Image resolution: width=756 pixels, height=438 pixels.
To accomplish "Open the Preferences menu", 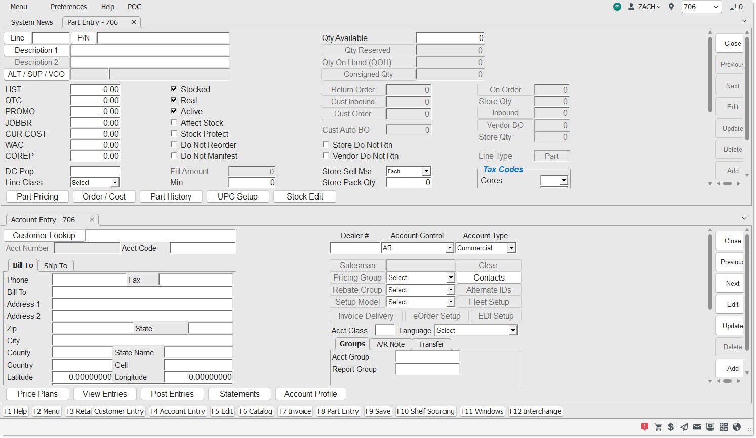I will (68, 7).
